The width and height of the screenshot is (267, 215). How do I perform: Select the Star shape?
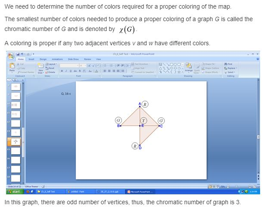tap(179, 72)
